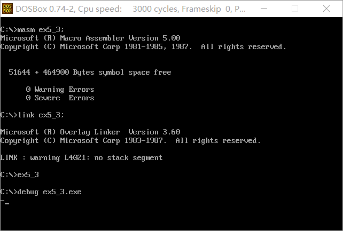
Task: Click the DOSBox icon in title bar
Action: 7,9
